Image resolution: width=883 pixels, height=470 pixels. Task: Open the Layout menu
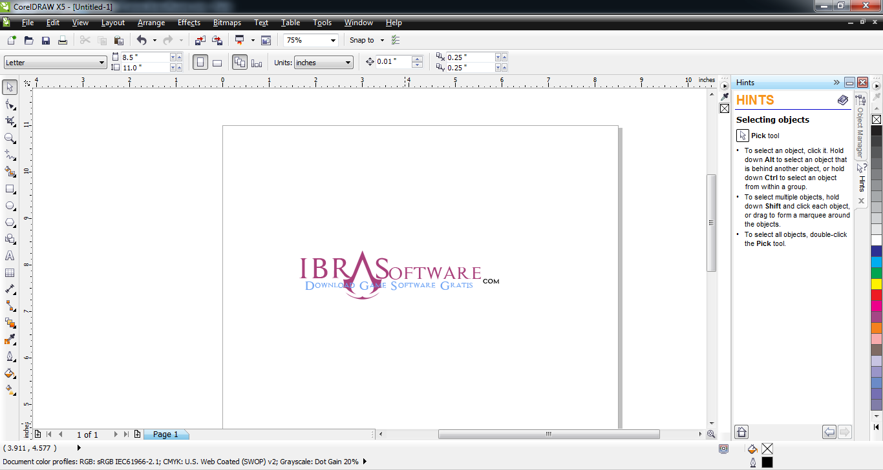[x=113, y=23]
